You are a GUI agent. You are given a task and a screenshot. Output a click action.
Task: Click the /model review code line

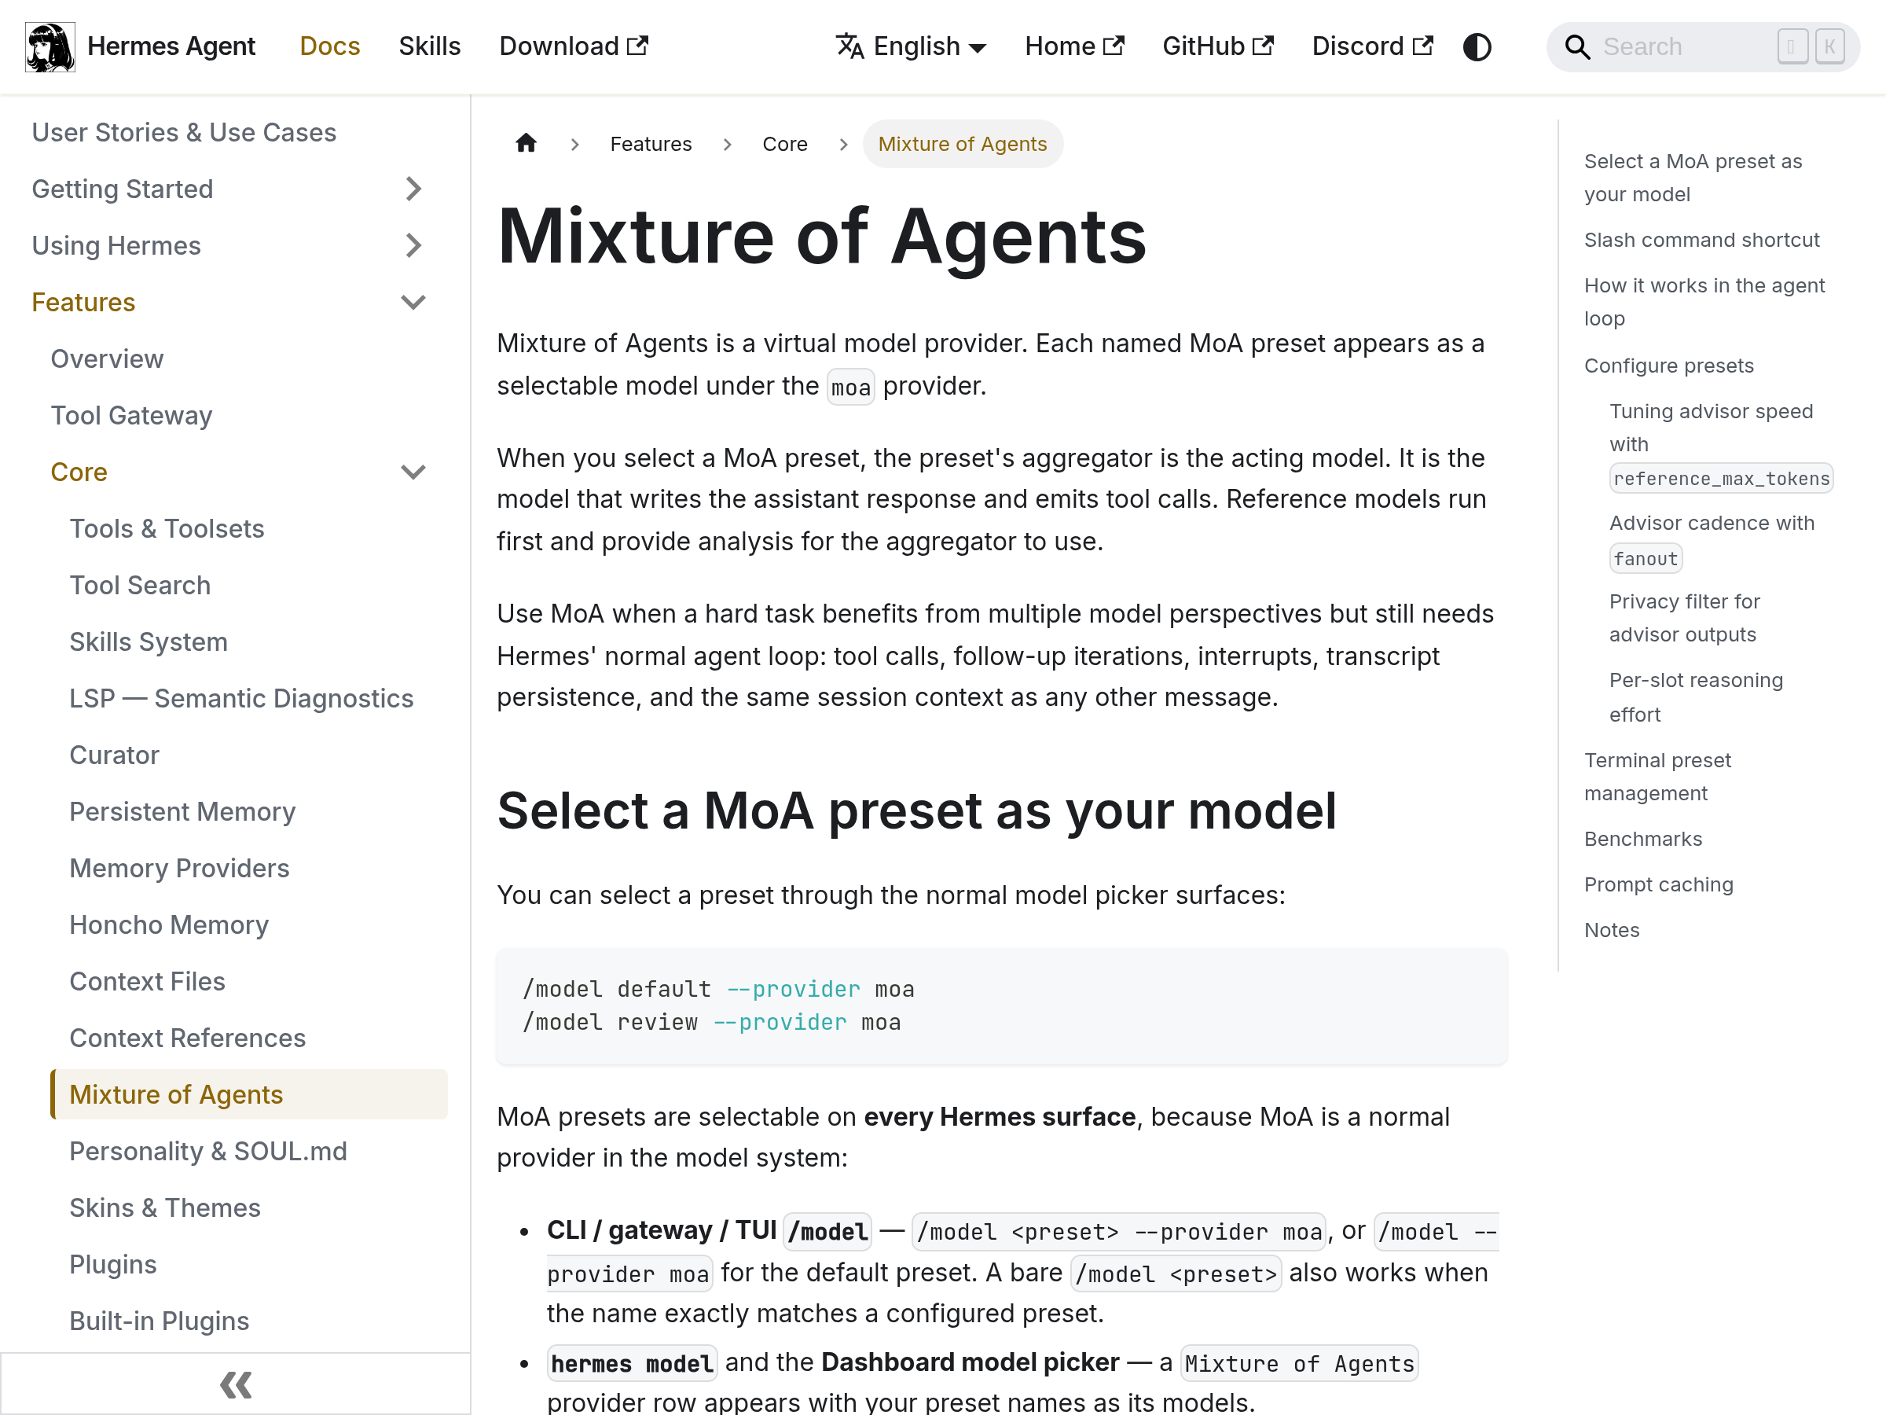point(712,1022)
